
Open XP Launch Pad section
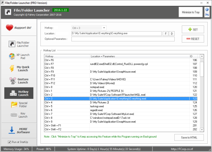coord(19,56)
